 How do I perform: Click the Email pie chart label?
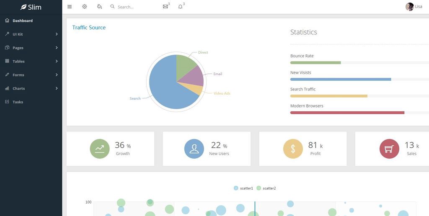[x=218, y=74]
